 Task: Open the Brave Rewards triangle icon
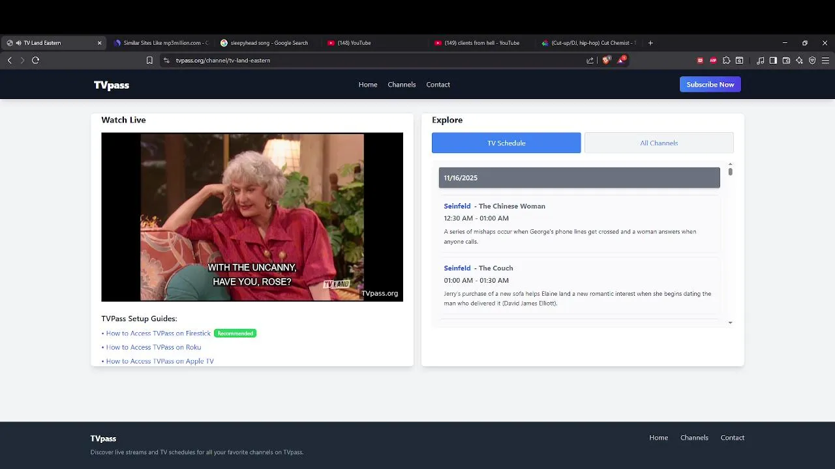click(x=621, y=60)
